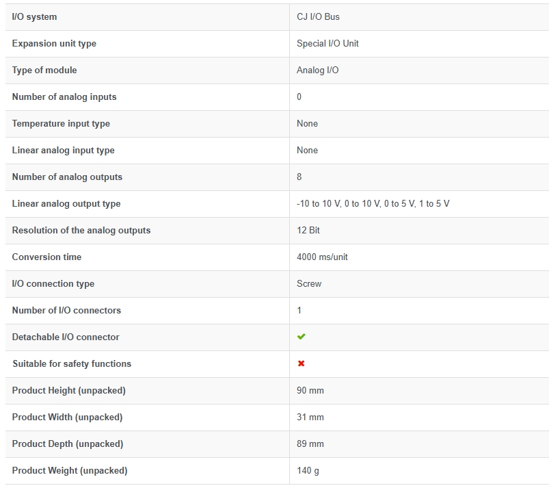Select the Number of analog inputs label

64,97
